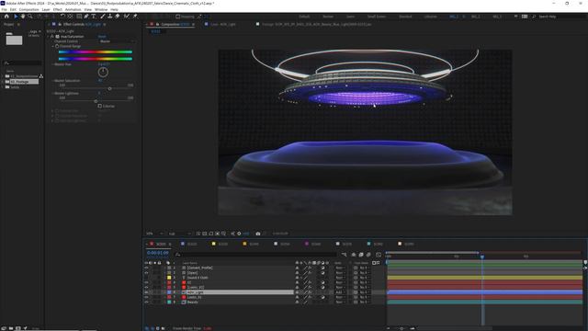
Task: Collapse the Master Hue property twirl
Action: pos(52,64)
